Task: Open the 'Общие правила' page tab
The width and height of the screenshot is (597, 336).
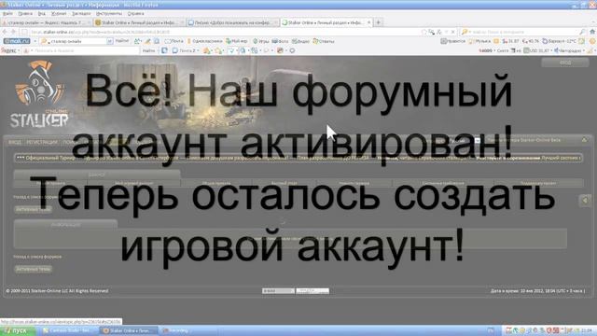Action: coord(216,183)
